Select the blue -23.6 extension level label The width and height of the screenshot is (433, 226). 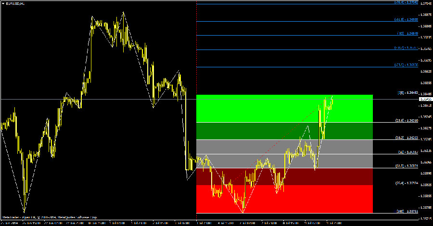tap(406, 64)
